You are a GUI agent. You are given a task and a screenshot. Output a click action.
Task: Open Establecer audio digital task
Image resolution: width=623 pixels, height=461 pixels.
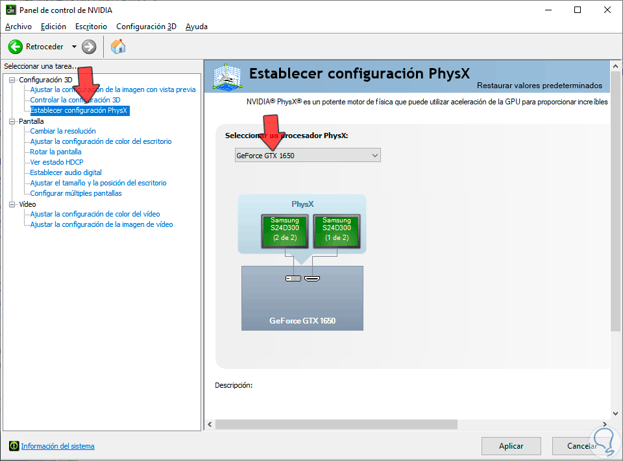66,172
